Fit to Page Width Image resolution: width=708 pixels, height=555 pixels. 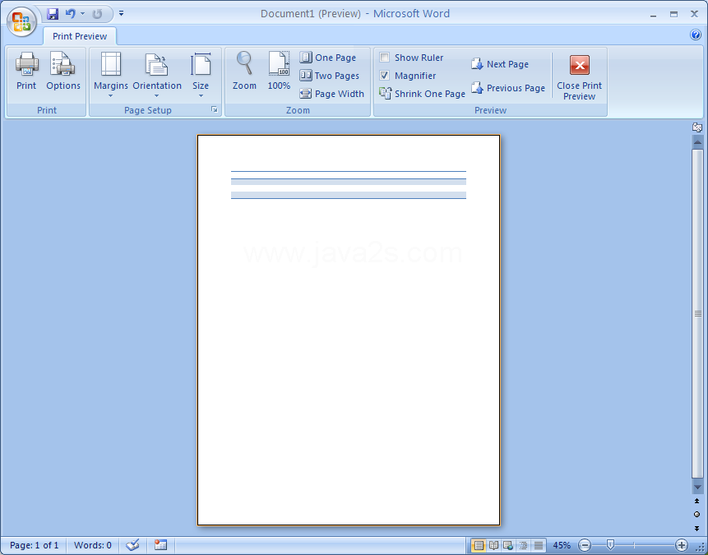pos(332,94)
